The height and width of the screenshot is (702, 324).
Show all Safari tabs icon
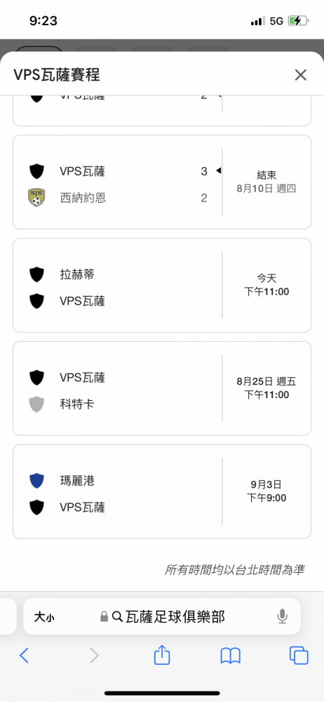299,656
